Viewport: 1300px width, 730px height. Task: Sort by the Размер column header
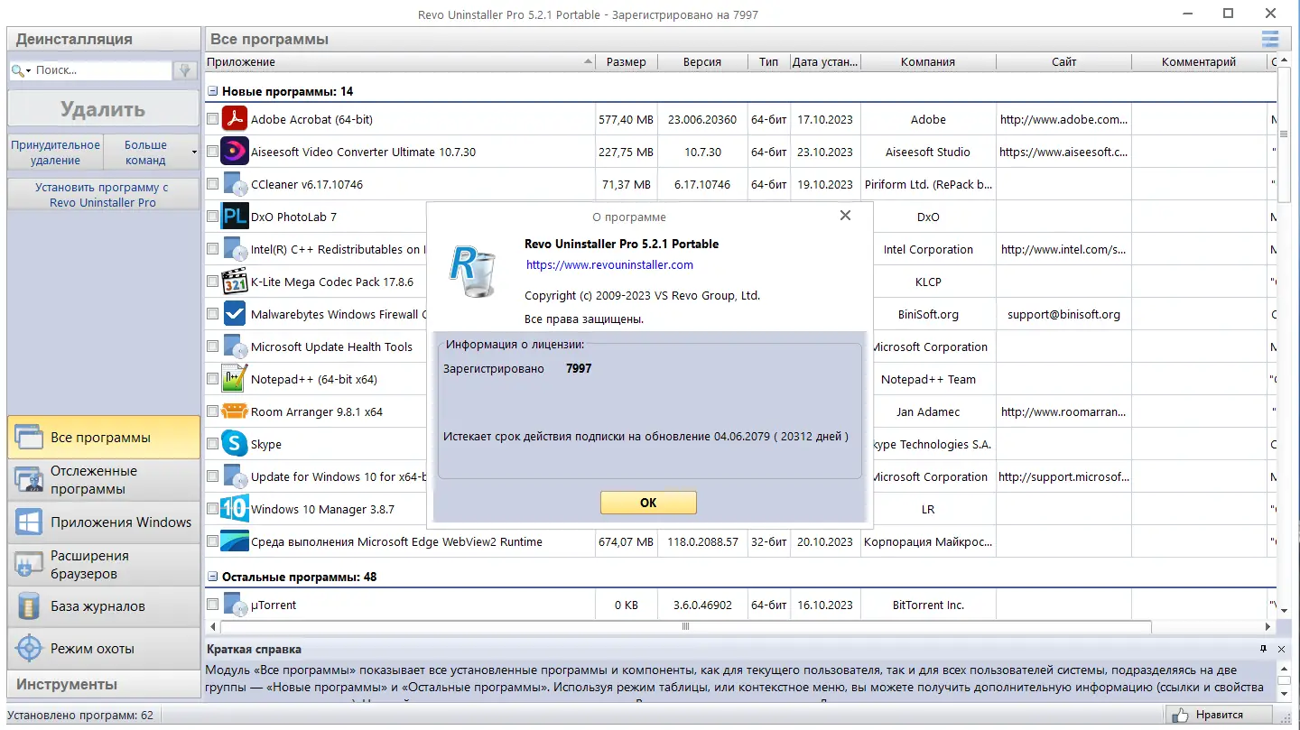627,62
